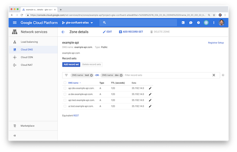Click ADD RECORD SET in toolbar

pos(131,32)
